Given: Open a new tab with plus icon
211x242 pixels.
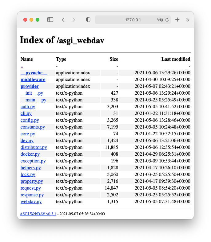Looking at the screenshot, I should coord(177,20).
